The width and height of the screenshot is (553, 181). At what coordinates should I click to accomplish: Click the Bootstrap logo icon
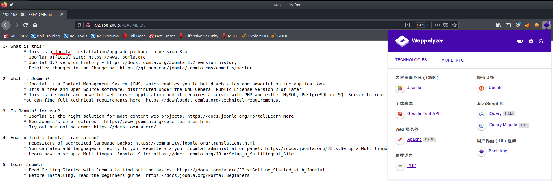(481, 151)
